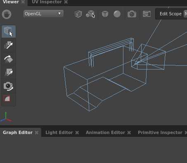This screenshot has width=187, height=163.
Task: Toggle the expansion cube-and-sphere icon
Action: coord(90,14)
